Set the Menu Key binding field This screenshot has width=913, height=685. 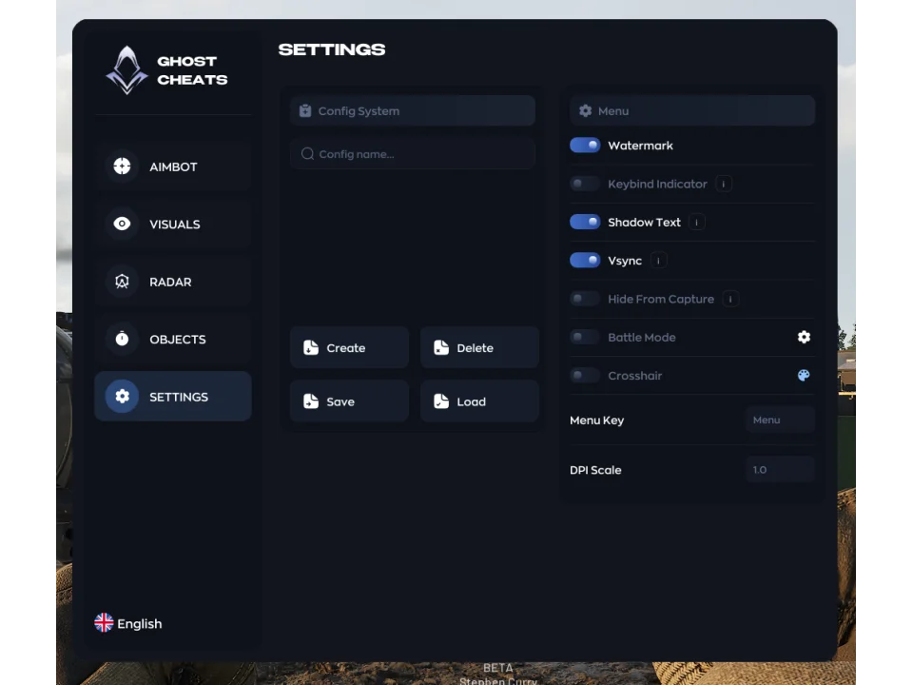pos(780,420)
